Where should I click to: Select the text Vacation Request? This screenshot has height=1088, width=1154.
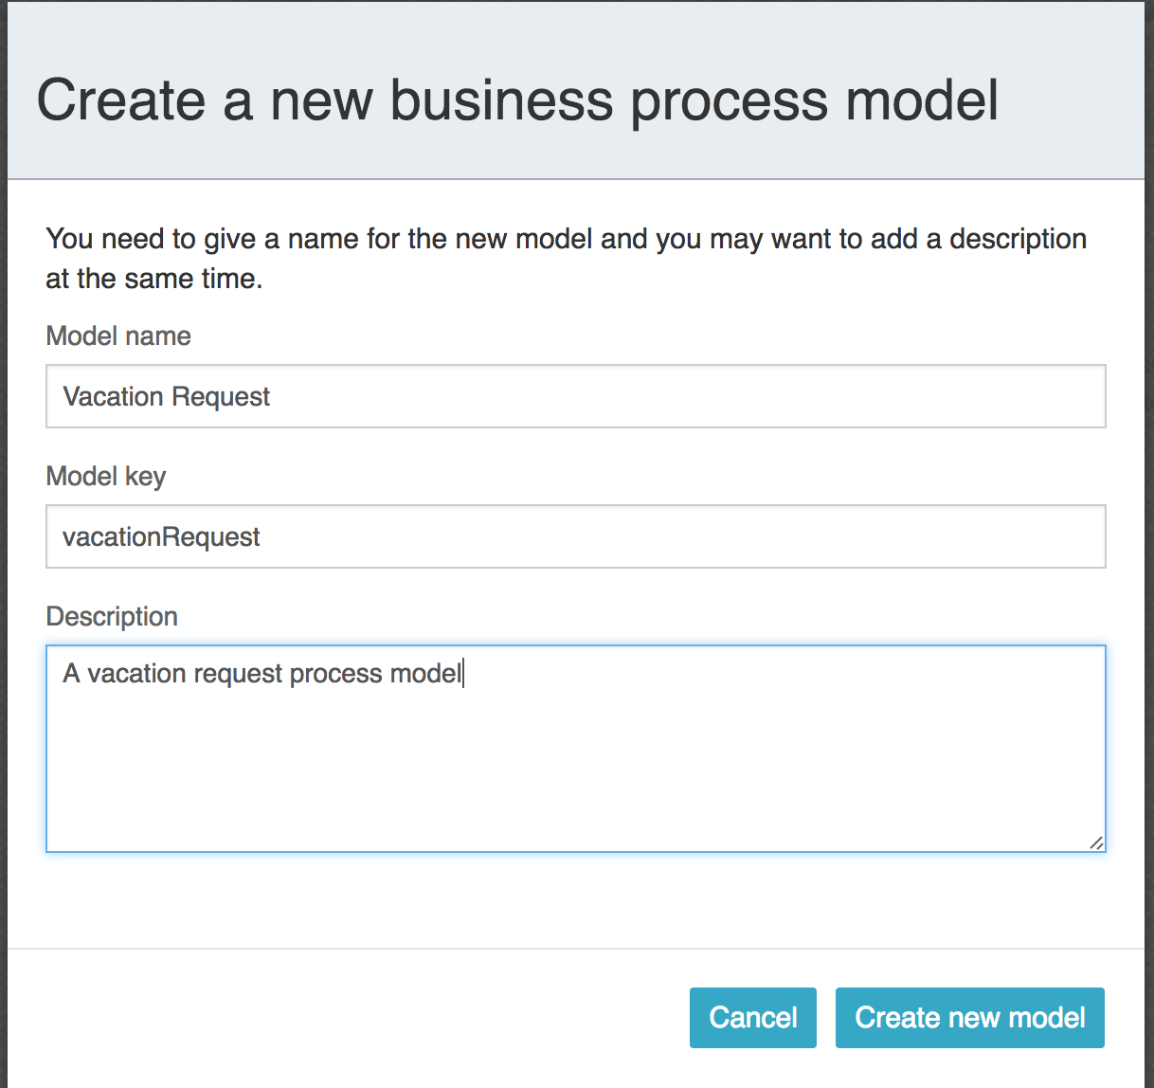166,396
